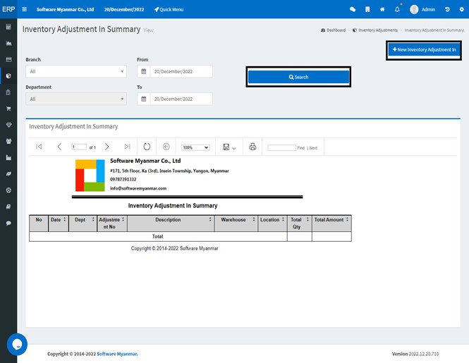Open the export save dropdown
Viewport: 469px width, 363px height.
(x=229, y=147)
